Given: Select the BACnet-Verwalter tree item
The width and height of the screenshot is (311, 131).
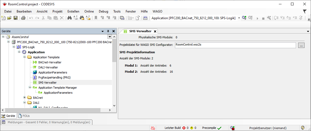Looking at the screenshot, I should pyautogui.click(x=50, y=62).
